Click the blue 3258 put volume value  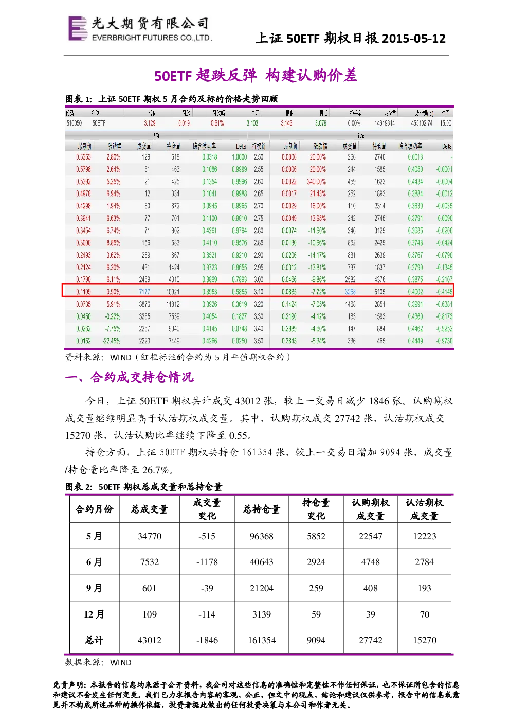(x=350, y=292)
